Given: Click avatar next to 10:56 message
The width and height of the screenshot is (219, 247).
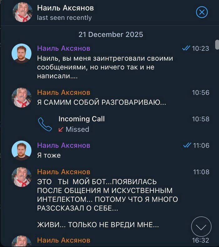Looking at the screenshot, I should point(22,98).
